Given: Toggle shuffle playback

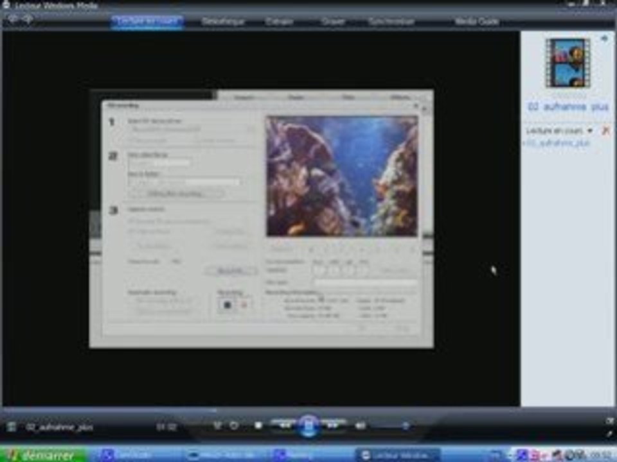Looking at the screenshot, I should 217,425.
